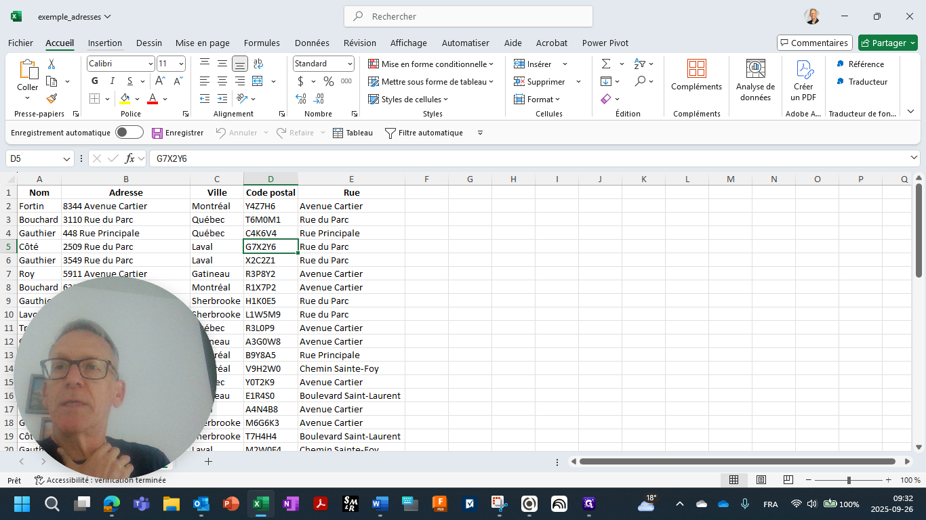This screenshot has height=520, width=926.
Task: Click the Compléments add-ins icon
Action: pos(696,74)
